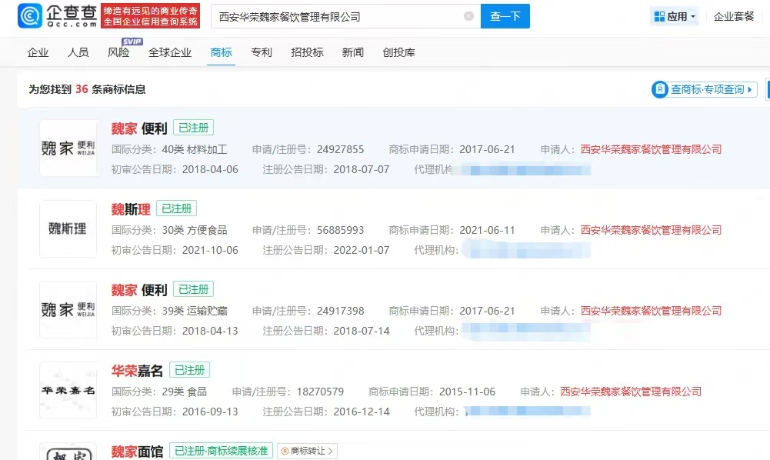Open the 应用 dropdown menu
Image resolution: width=770 pixels, height=460 pixels.
tap(675, 16)
